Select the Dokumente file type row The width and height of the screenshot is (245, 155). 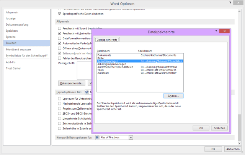(x=105, y=55)
